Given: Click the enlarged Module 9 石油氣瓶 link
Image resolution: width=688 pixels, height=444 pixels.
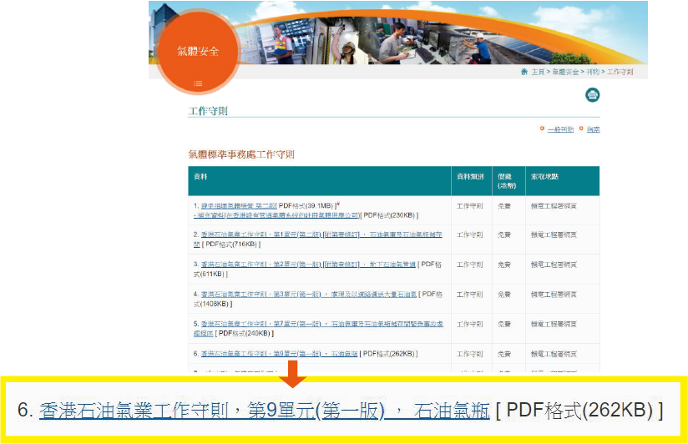Looking at the screenshot, I should click(264, 411).
